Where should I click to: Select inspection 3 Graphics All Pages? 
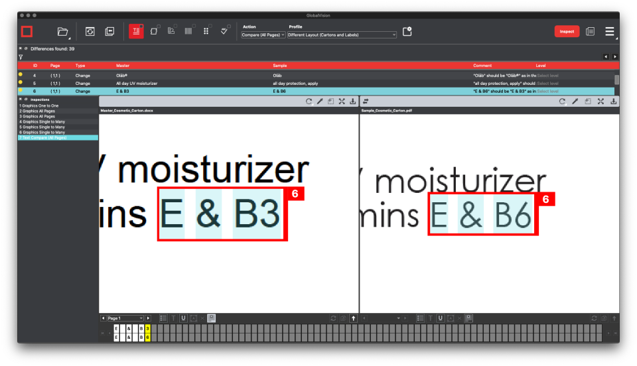(x=58, y=116)
